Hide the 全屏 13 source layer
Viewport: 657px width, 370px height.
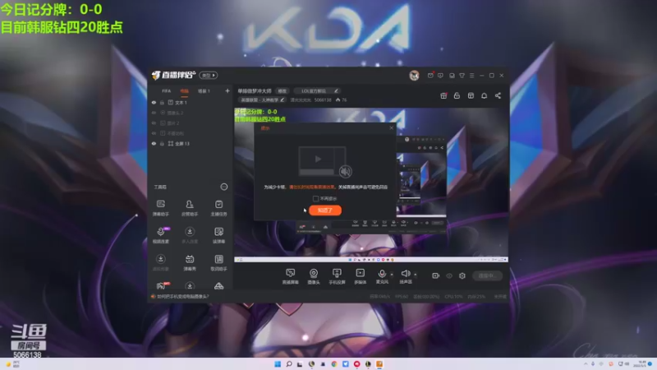click(x=154, y=143)
